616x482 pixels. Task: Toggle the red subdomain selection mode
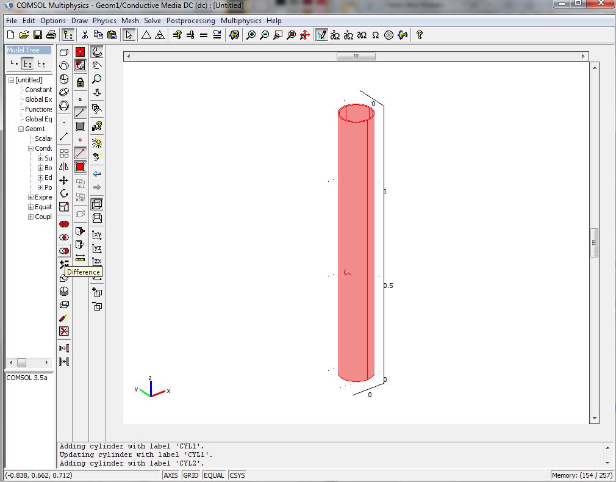80,167
